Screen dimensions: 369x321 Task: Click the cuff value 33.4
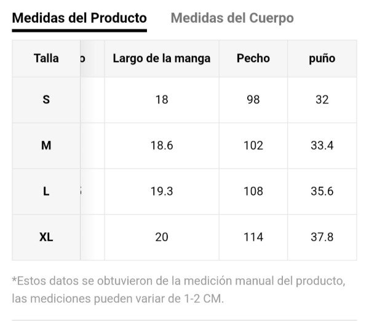click(x=322, y=145)
